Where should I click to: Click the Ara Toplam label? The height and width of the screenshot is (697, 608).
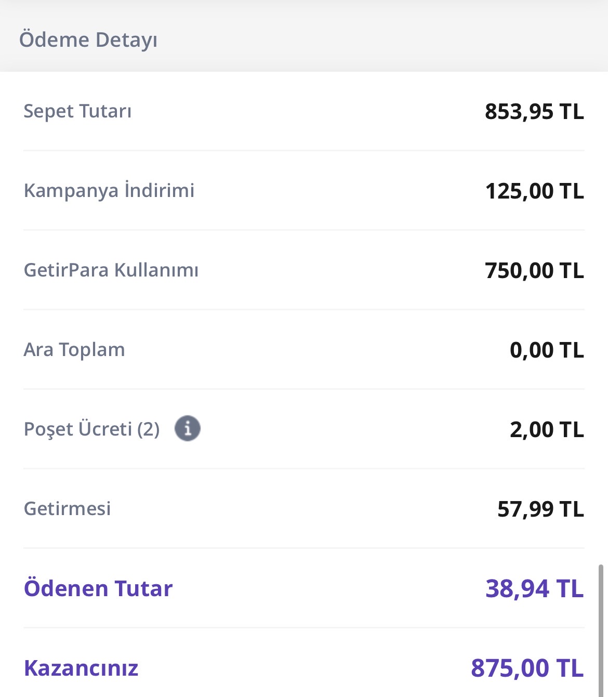click(74, 350)
